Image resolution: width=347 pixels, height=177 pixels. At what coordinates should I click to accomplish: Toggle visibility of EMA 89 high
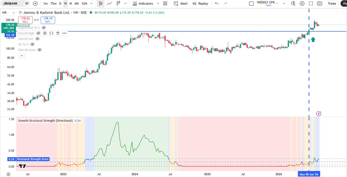pyautogui.click(x=38, y=33)
